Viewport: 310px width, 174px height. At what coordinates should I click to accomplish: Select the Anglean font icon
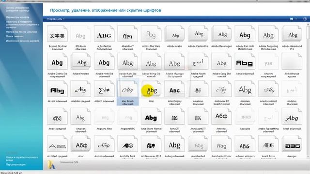click(81, 116)
